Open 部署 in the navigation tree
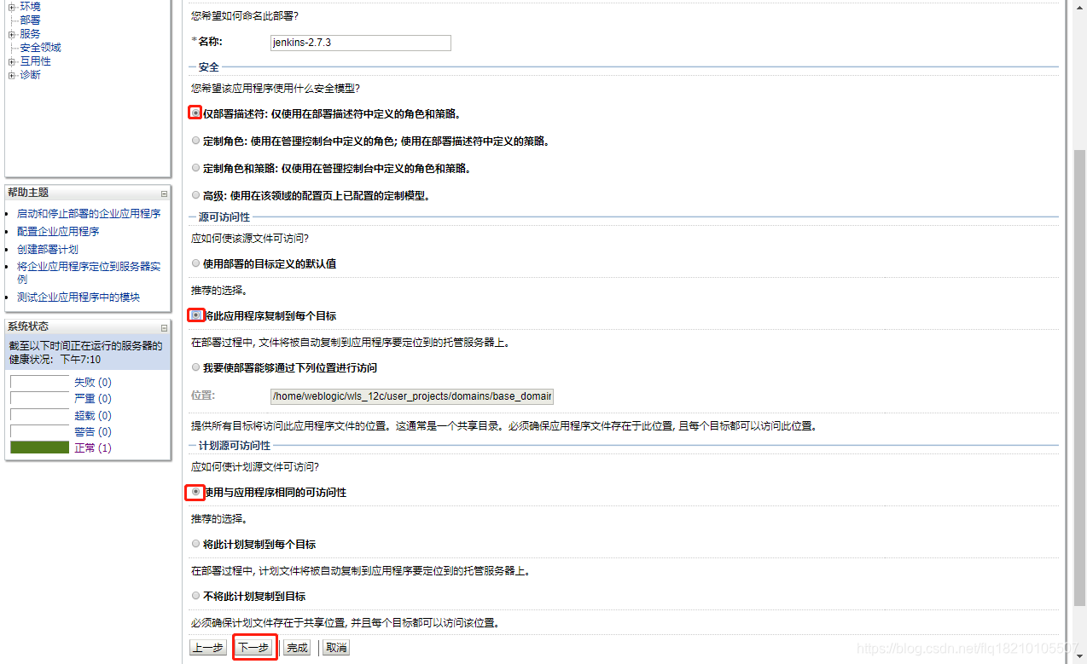This screenshot has width=1087, height=664. click(30, 20)
